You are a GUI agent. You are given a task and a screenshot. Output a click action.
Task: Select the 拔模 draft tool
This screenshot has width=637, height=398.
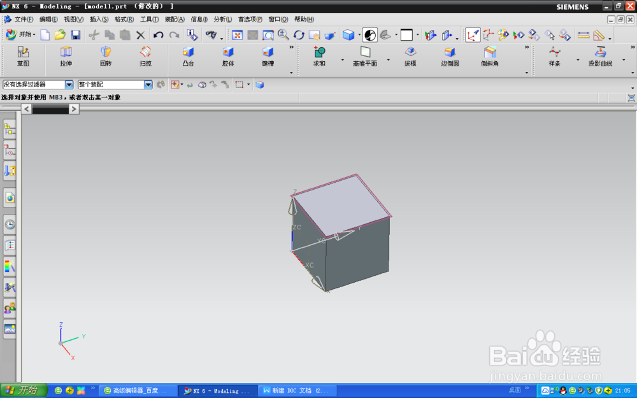(410, 57)
